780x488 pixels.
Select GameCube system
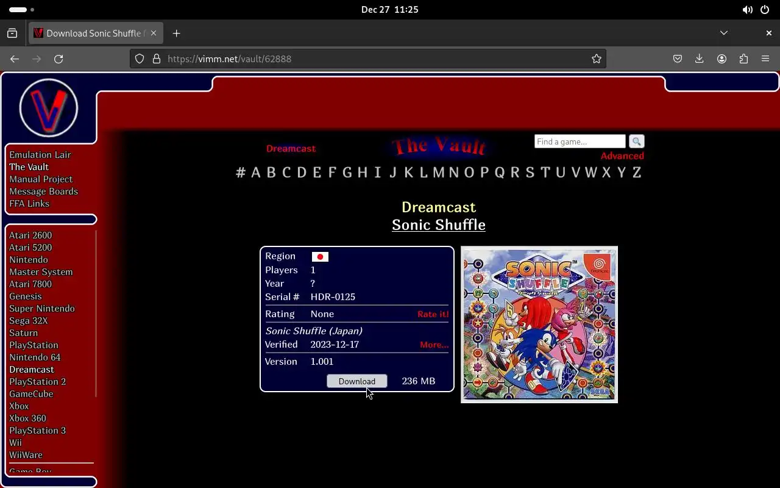31,394
